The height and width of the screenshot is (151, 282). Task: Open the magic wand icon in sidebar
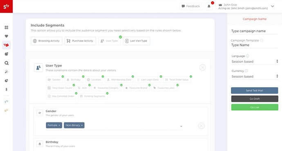click(x=7, y=72)
